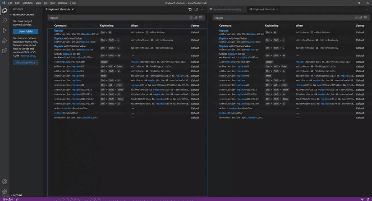The height and width of the screenshot is (201, 372).
Task: Open errors and warnings in status bar
Action: (8, 199)
